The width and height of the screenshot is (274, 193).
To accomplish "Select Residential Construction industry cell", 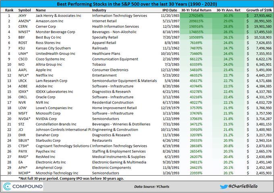I will click(x=113, y=102).
